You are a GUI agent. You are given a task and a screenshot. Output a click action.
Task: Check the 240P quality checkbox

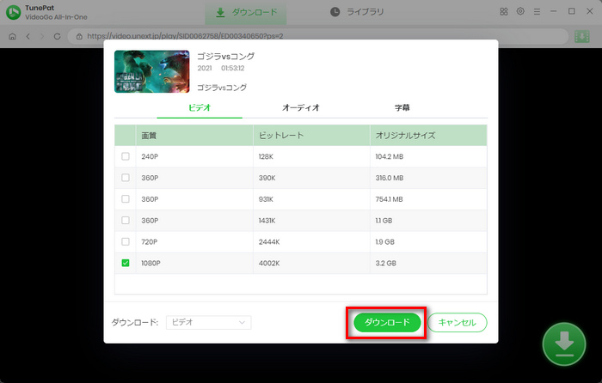126,156
